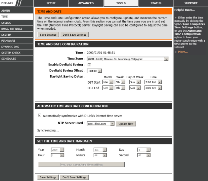Click the bottom Save Settings button
The image size is (208, 181).
click(48, 177)
